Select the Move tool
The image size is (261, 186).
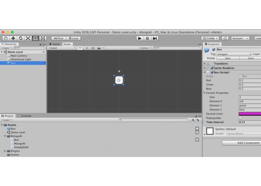tap(13, 38)
